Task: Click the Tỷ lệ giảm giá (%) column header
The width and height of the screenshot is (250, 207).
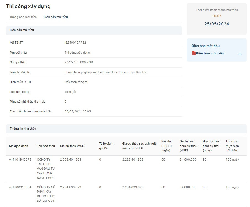Action: (x=106, y=146)
